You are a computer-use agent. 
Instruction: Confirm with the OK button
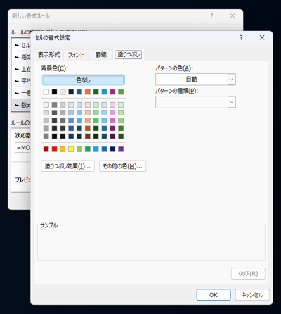[x=214, y=294]
